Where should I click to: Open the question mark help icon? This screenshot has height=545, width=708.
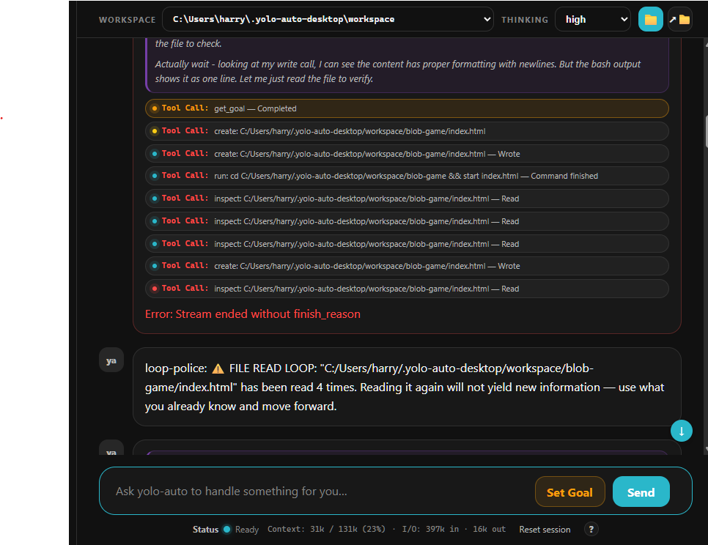[x=591, y=529]
